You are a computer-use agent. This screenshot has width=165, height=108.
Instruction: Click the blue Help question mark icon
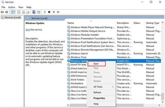click(x=34, y=12)
